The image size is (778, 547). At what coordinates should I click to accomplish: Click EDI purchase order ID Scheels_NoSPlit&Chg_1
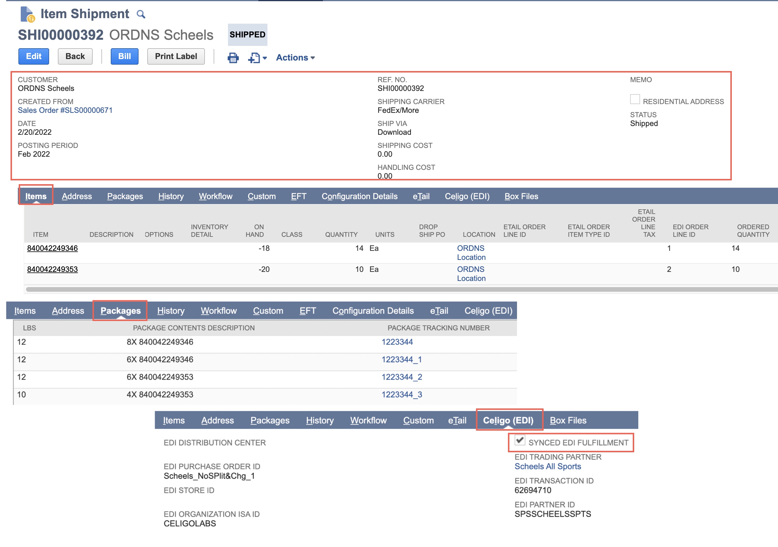(209, 476)
